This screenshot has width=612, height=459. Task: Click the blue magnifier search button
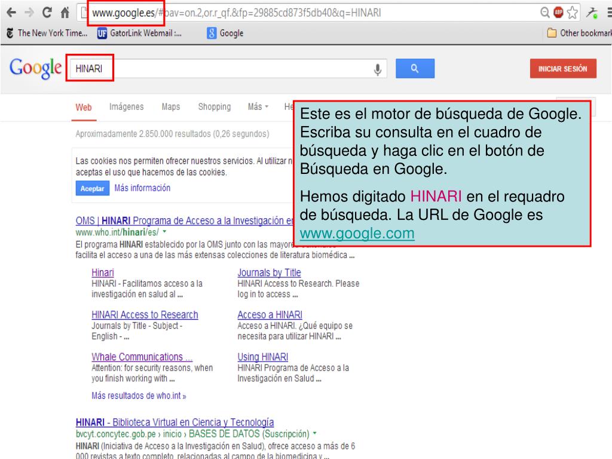pyautogui.click(x=415, y=69)
